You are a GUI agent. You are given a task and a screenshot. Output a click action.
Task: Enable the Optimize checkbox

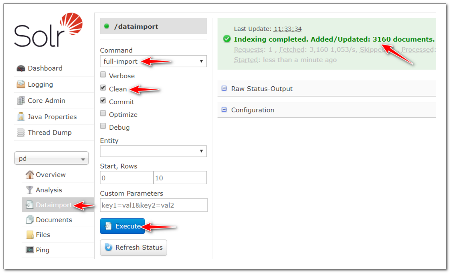pyautogui.click(x=103, y=113)
